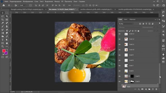Select the Path Selection arrow tool
The width and height of the screenshot is (166, 93).
[x=7, y=40]
